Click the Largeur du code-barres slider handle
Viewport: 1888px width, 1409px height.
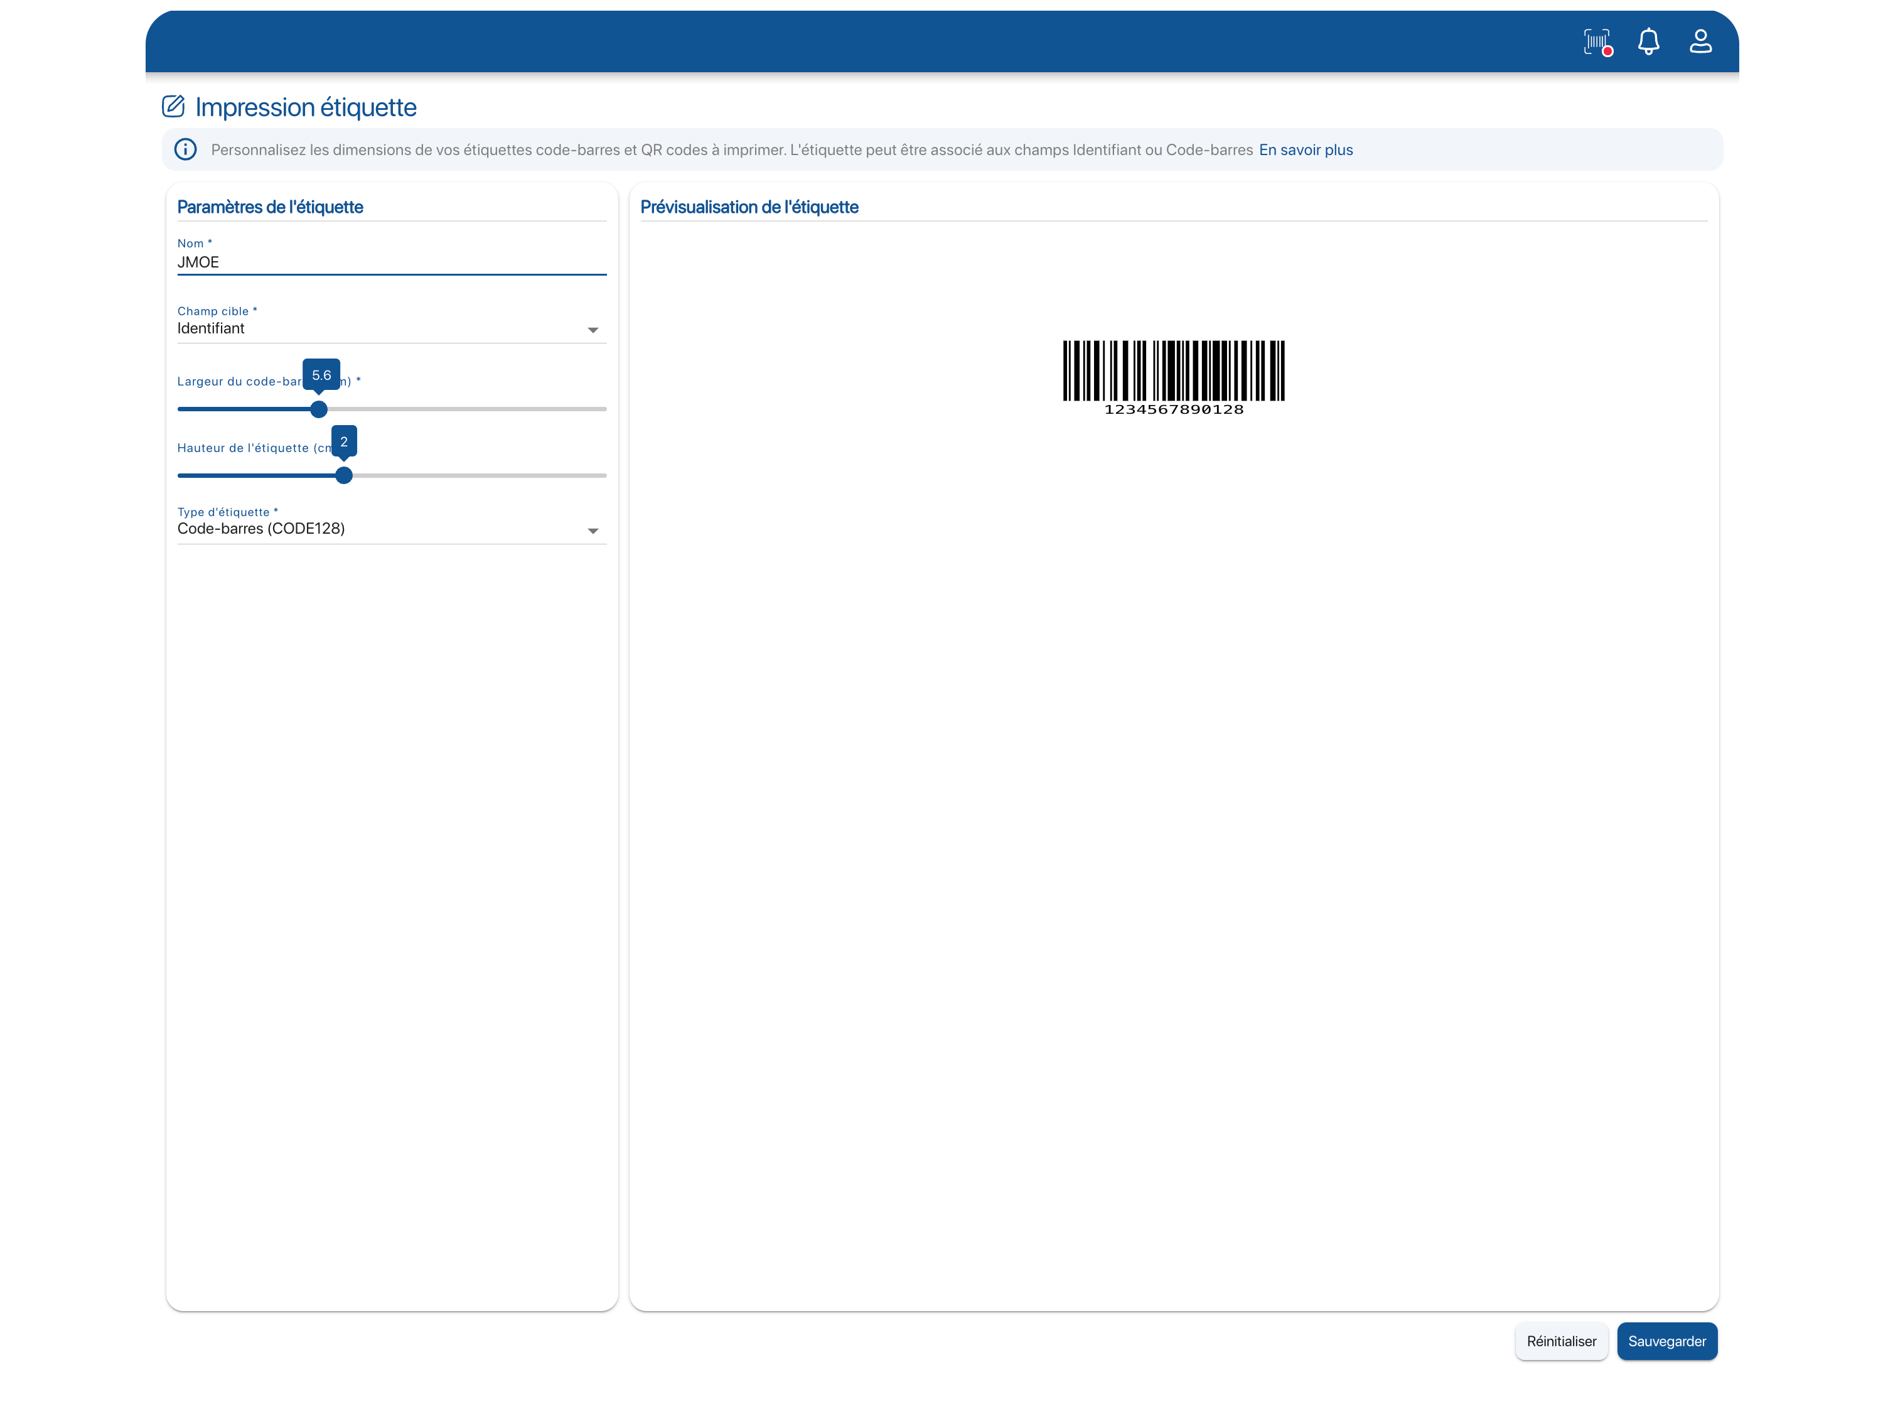tap(319, 409)
